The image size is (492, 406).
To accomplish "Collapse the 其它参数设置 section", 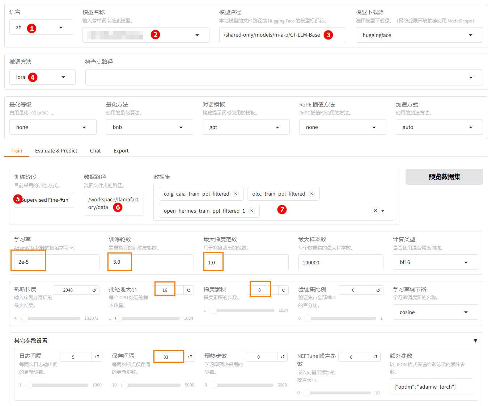I will (475, 341).
